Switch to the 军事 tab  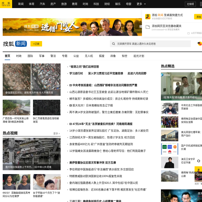(42, 56)
